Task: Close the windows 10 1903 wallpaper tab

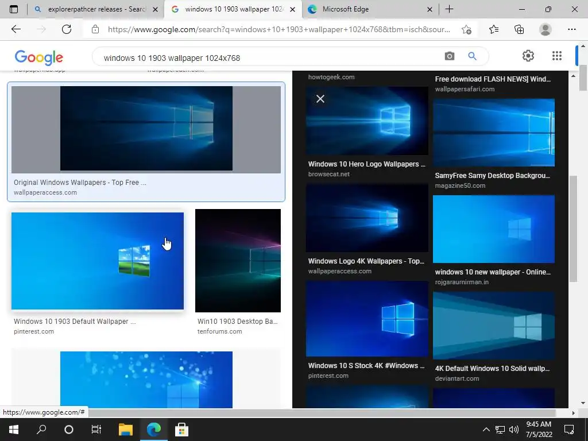Action: pyautogui.click(x=293, y=9)
